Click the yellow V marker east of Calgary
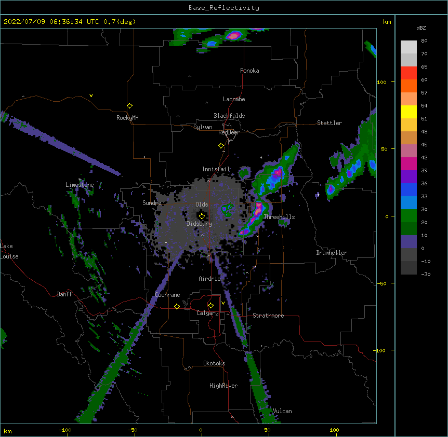Image resolution: width=448 pixels, height=437 pixels. [223, 303]
